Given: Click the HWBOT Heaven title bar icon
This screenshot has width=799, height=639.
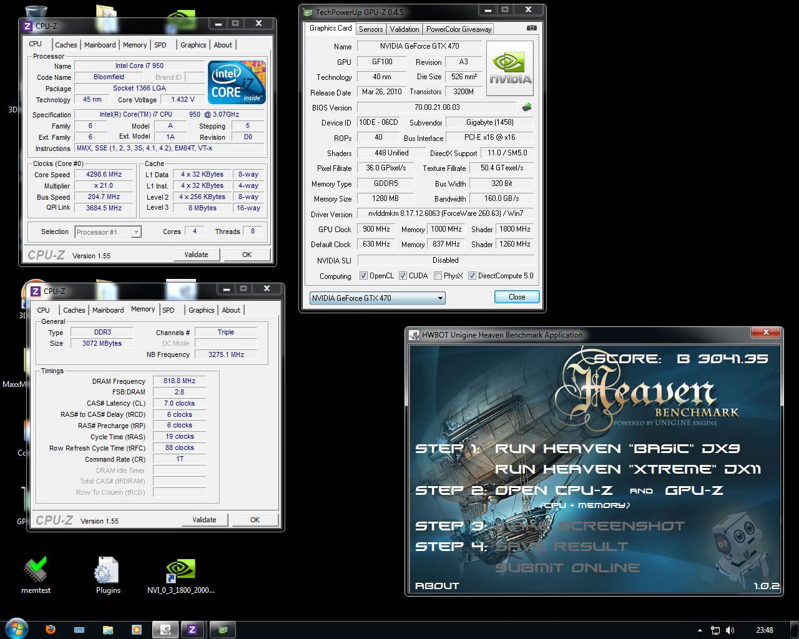Looking at the screenshot, I should point(414,335).
